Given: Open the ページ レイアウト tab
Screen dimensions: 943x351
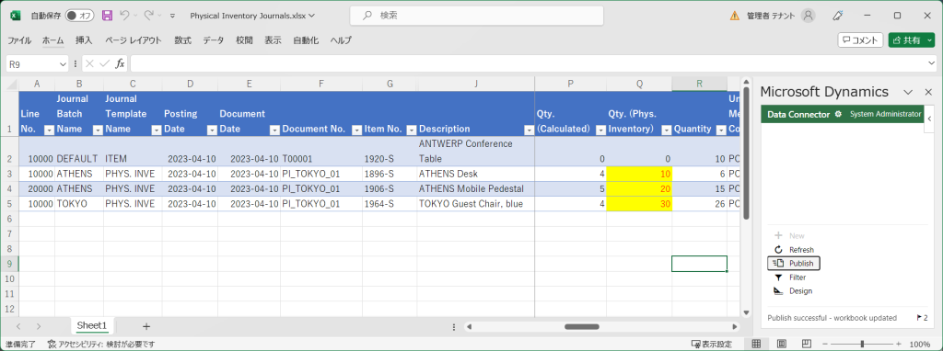Looking at the screenshot, I should (134, 40).
